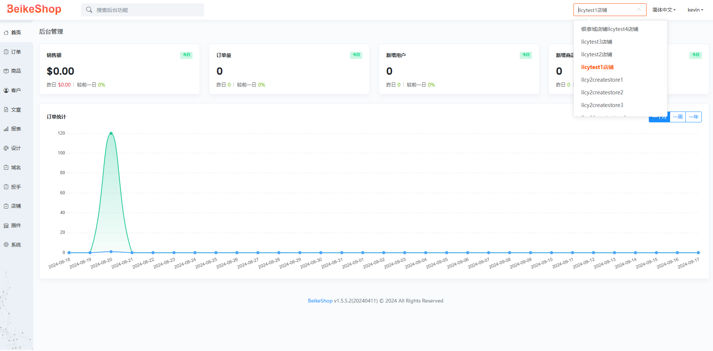The image size is (713, 351).
Task: Click the 商品 products cube icon
Action: 6,71
